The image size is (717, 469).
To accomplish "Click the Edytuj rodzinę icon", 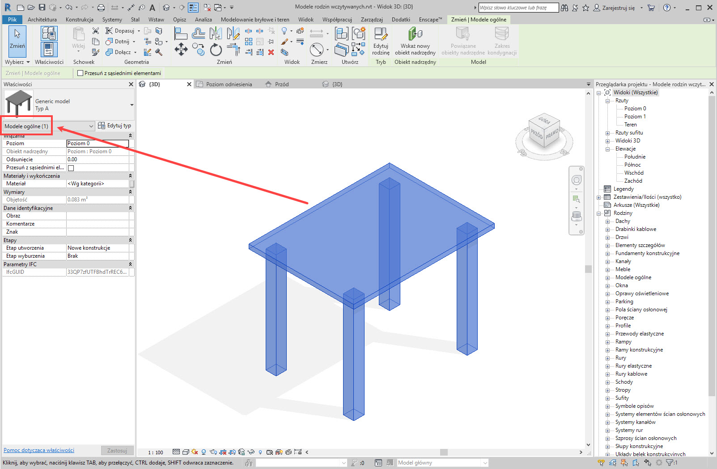I will click(x=381, y=41).
